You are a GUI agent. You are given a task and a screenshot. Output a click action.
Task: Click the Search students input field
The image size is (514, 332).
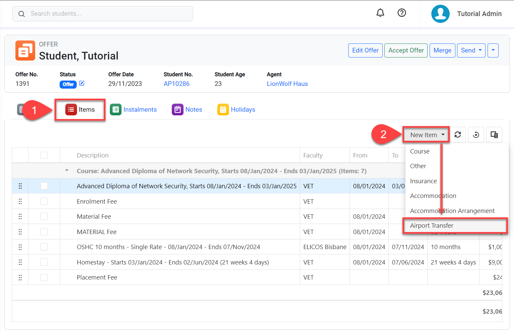(x=103, y=14)
